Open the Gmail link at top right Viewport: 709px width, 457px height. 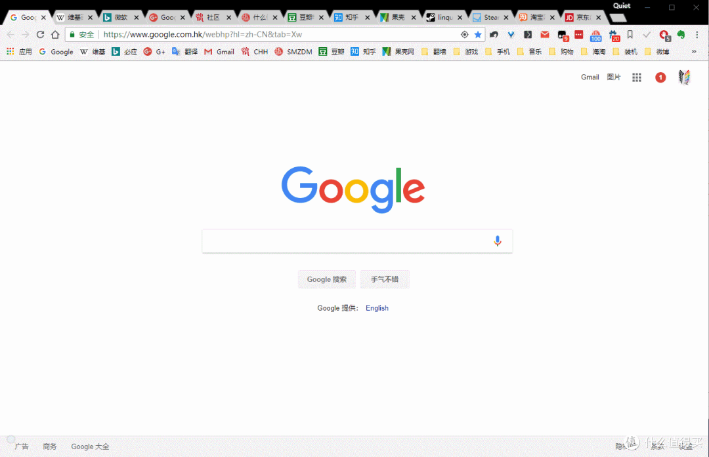(590, 77)
